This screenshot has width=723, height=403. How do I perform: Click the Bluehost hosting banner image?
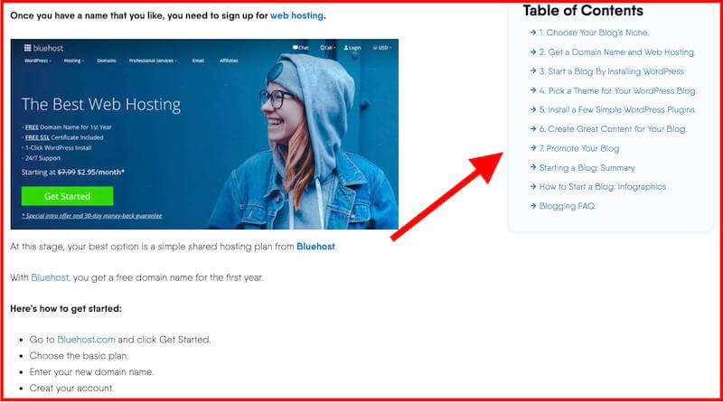point(204,134)
